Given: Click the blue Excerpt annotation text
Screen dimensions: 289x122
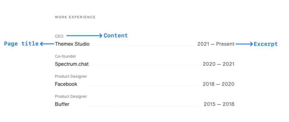Looking at the screenshot, I should pyautogui.click(x=266, y=44).
